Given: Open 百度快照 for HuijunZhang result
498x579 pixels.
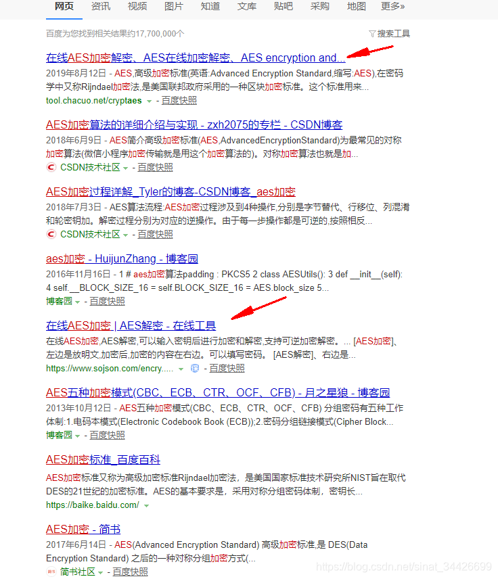Looking at the screenshot, I should click(107, 301).
